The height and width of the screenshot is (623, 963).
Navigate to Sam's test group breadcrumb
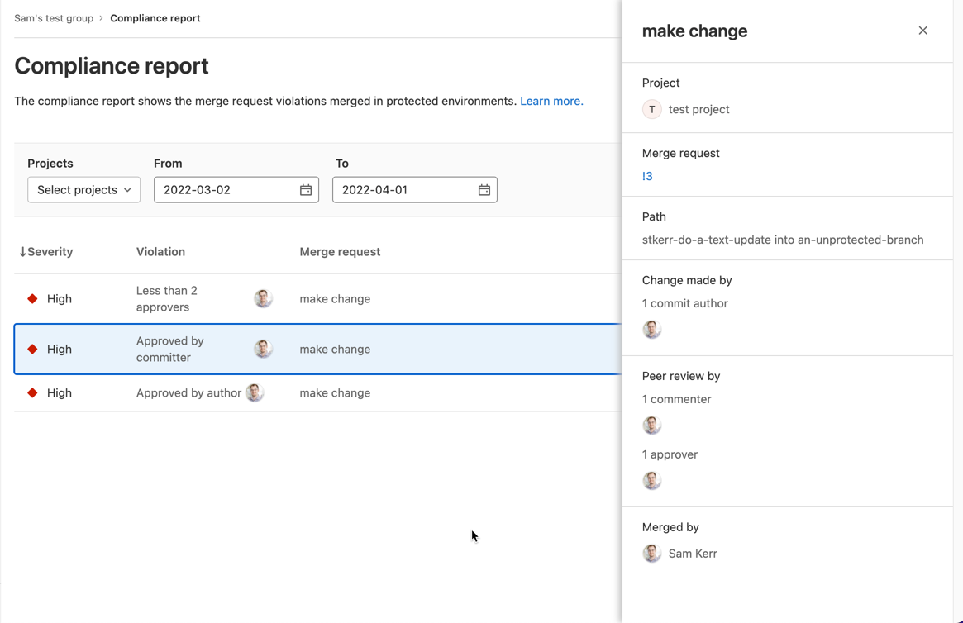pyautogui.click(x=54, y=17)
